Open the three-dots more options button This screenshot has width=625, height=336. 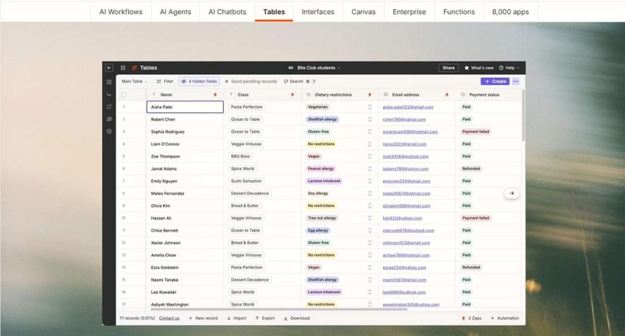(516, 81)
